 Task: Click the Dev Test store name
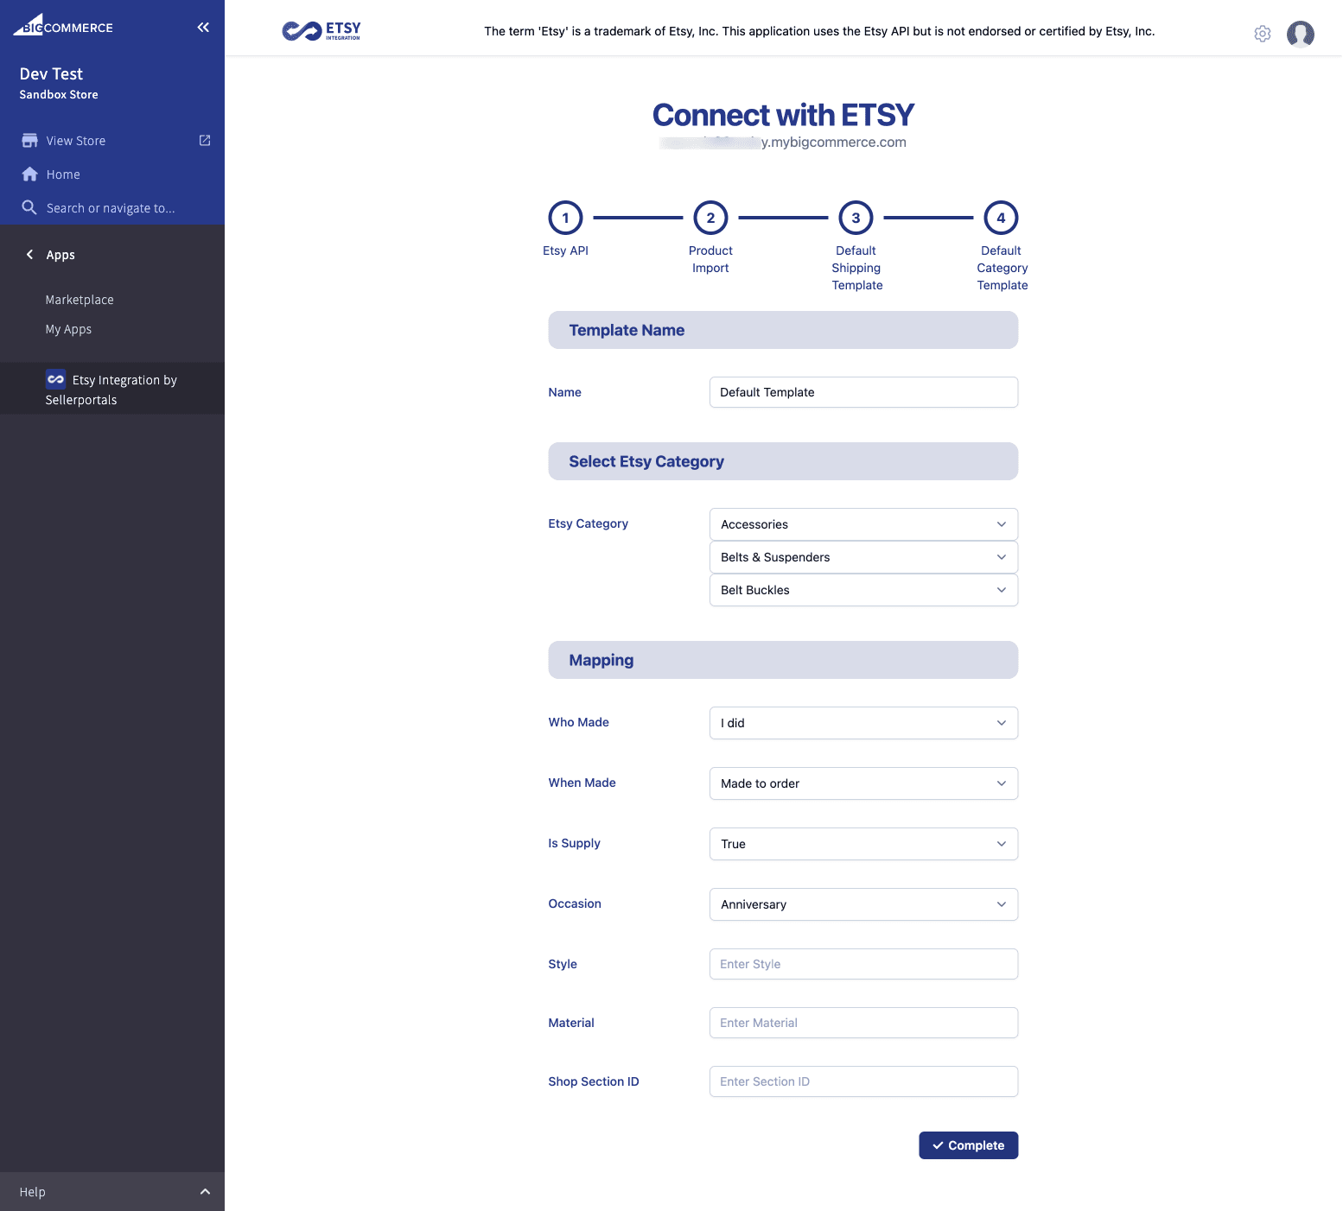pyautogui.click(x=52, y=74)
